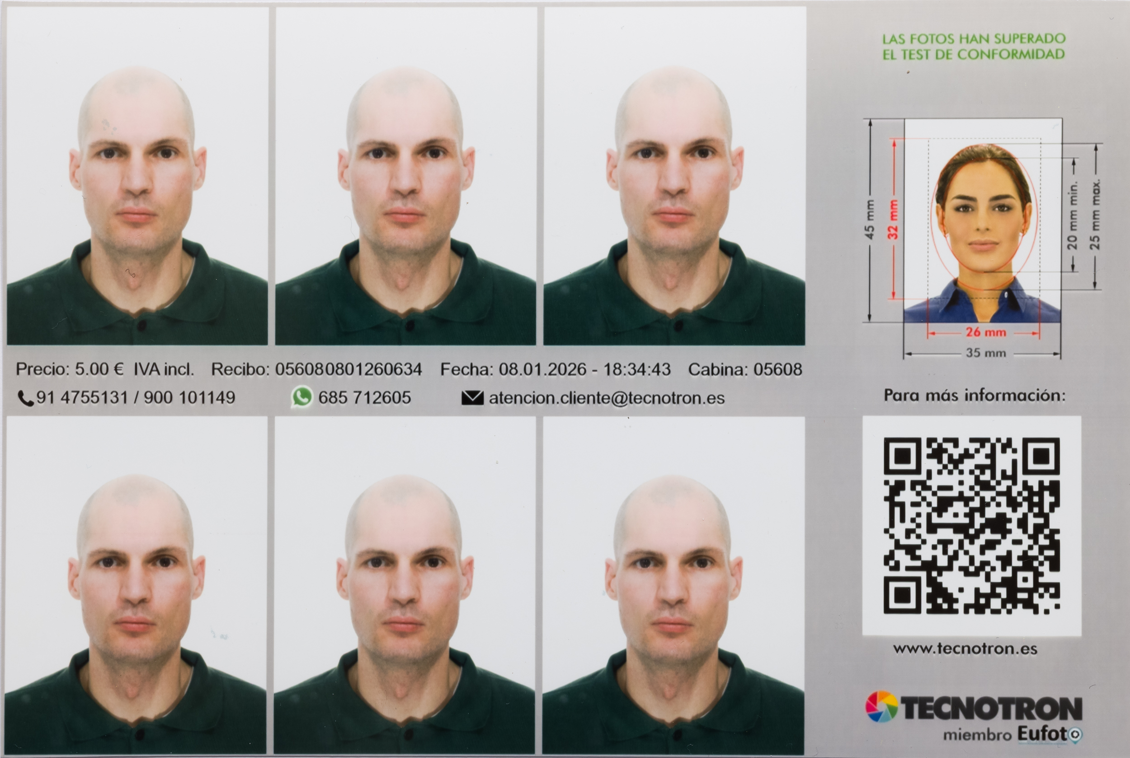This screenshot has width=1130, height=758.
Task: Select the top-middle passport photo
Action: pos(405,176)
